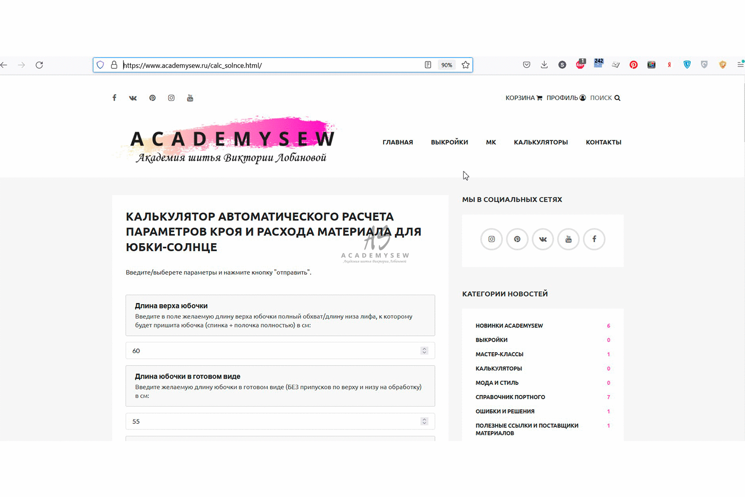The width and height of the screenshot is (745, 497).
Task: Visit the site's Facebook page from header
Action: [114, 98]
